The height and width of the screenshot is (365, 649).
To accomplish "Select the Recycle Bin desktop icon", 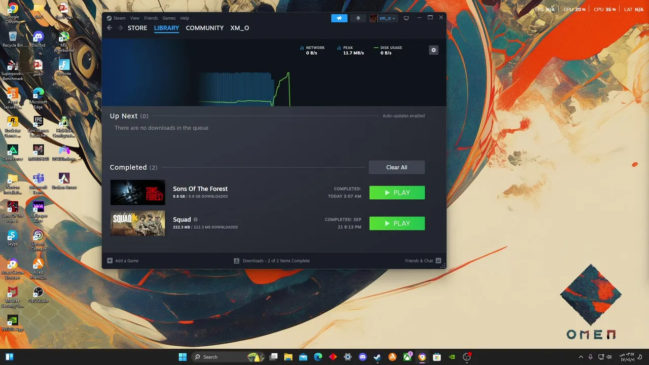I will tap(13, 40).
